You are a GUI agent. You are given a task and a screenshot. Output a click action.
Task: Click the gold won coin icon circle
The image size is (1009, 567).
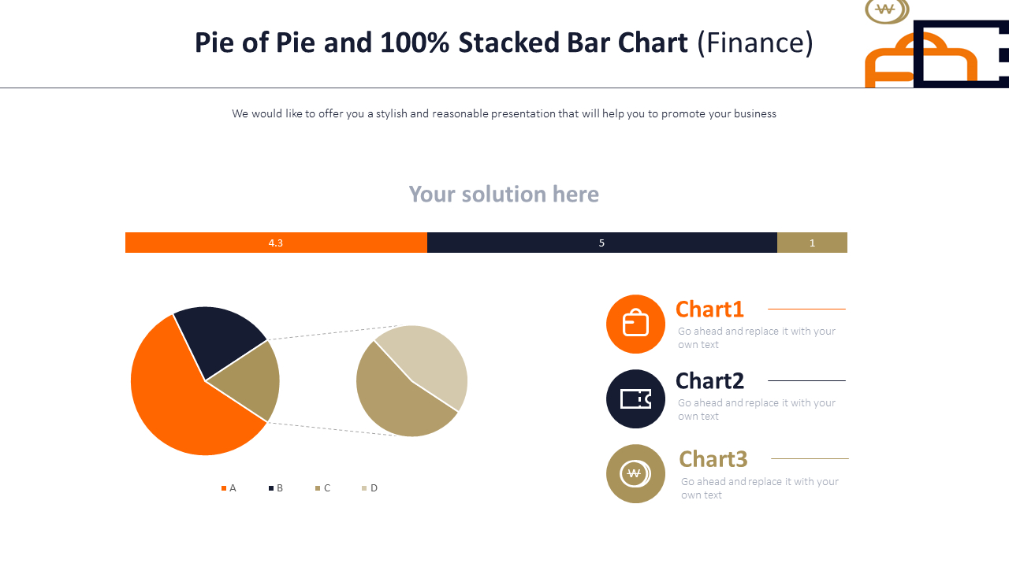(635, 473)
